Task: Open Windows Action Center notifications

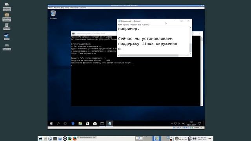Action: coord(200,123)
